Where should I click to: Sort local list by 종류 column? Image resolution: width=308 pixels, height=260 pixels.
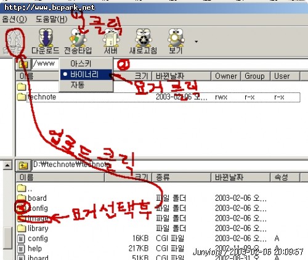[x=181, y=177]
